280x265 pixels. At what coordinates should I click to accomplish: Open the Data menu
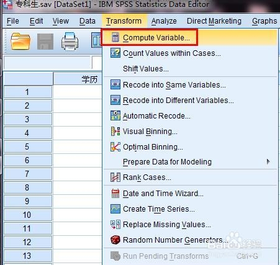[88, 21]
